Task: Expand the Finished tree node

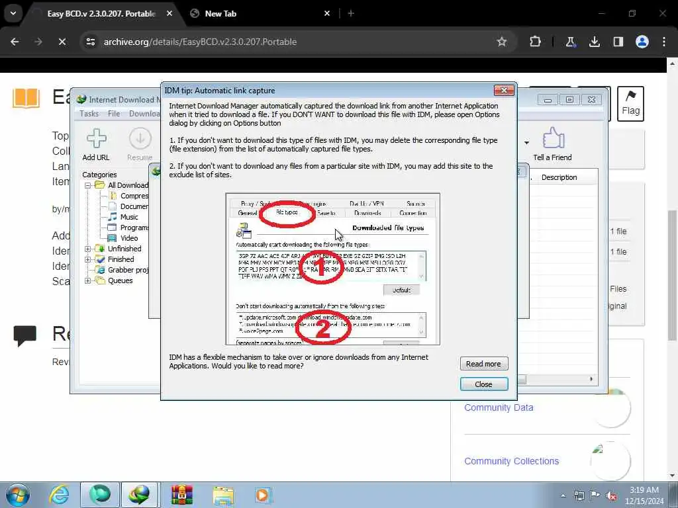Action: pos(88,259)
